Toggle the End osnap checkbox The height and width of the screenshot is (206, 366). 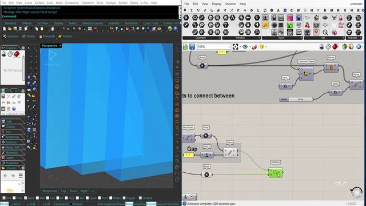[x=4, y=198]
